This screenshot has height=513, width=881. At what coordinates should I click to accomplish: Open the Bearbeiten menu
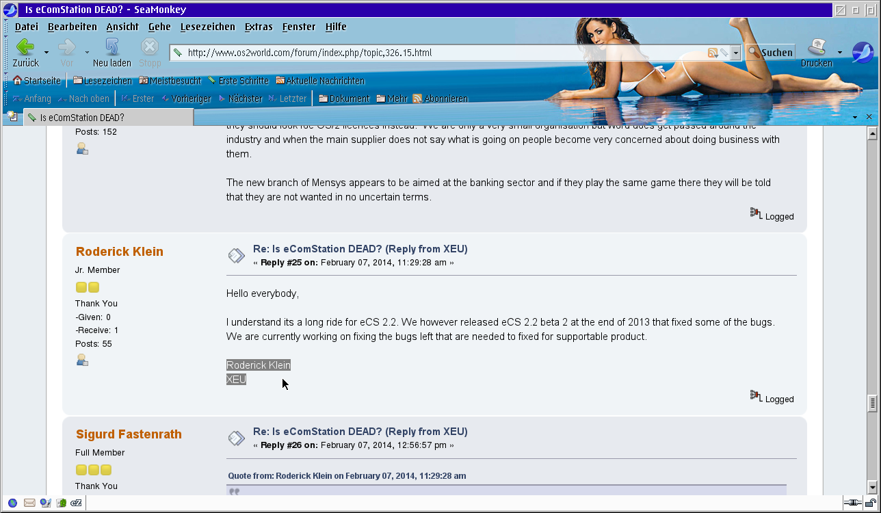pyautogui.click(x=73, y=27)
